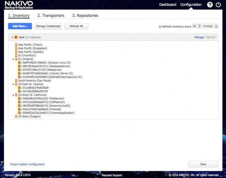The image size is (226, 178).
Task: Click the CRMserver instance icon
Action: 19,102
